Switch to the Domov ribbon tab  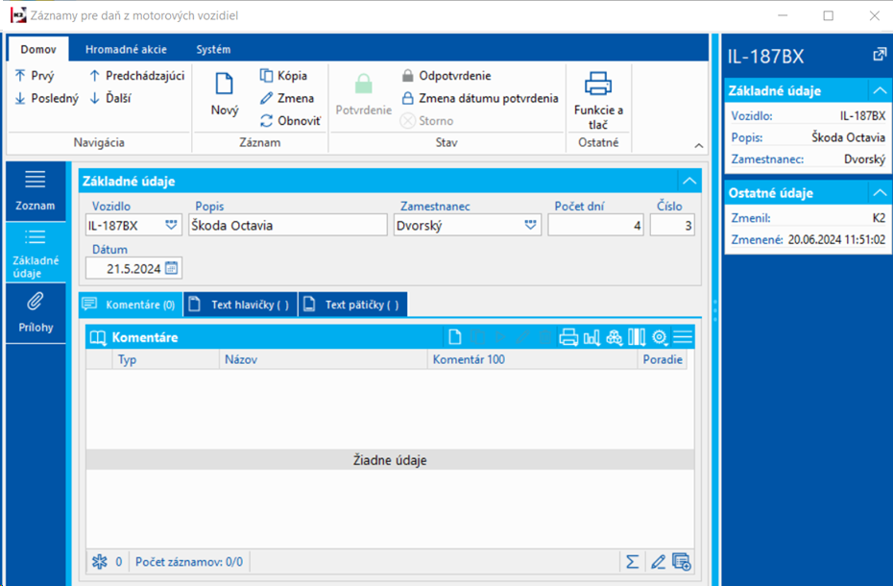point(38,50)
